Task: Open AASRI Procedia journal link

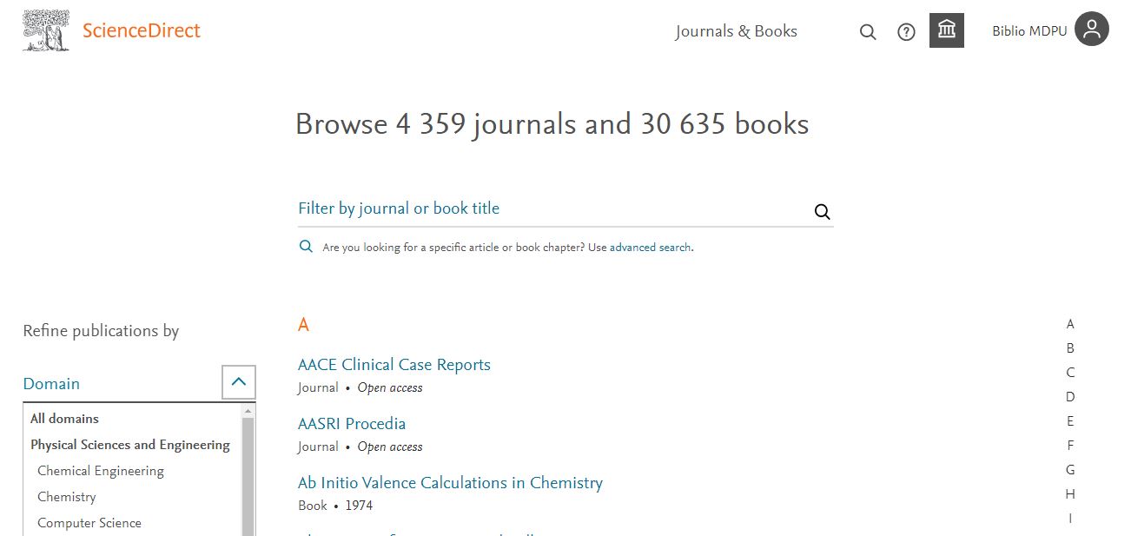Action: [x=351, y=424]
